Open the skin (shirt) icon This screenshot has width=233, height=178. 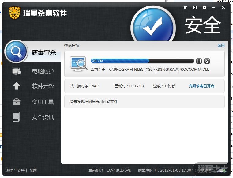tap(185, 7)
